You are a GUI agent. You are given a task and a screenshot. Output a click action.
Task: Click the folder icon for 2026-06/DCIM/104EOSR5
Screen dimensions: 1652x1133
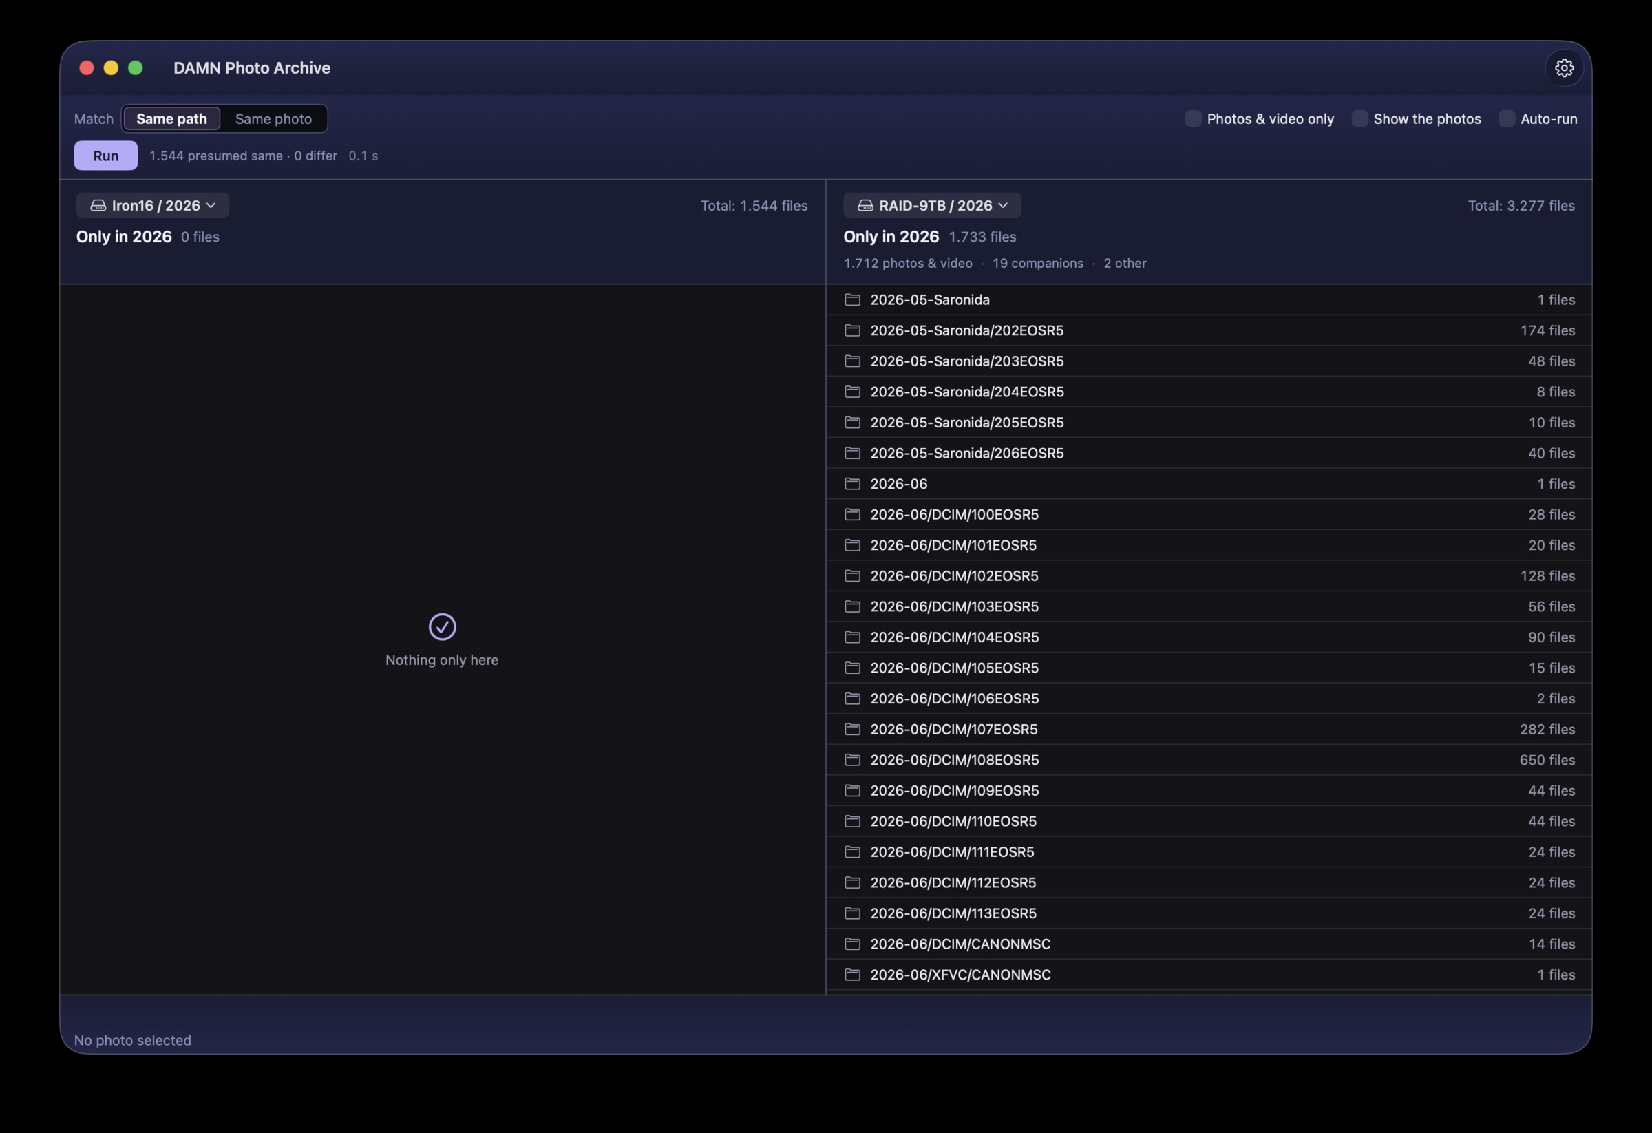pos(852,637)
